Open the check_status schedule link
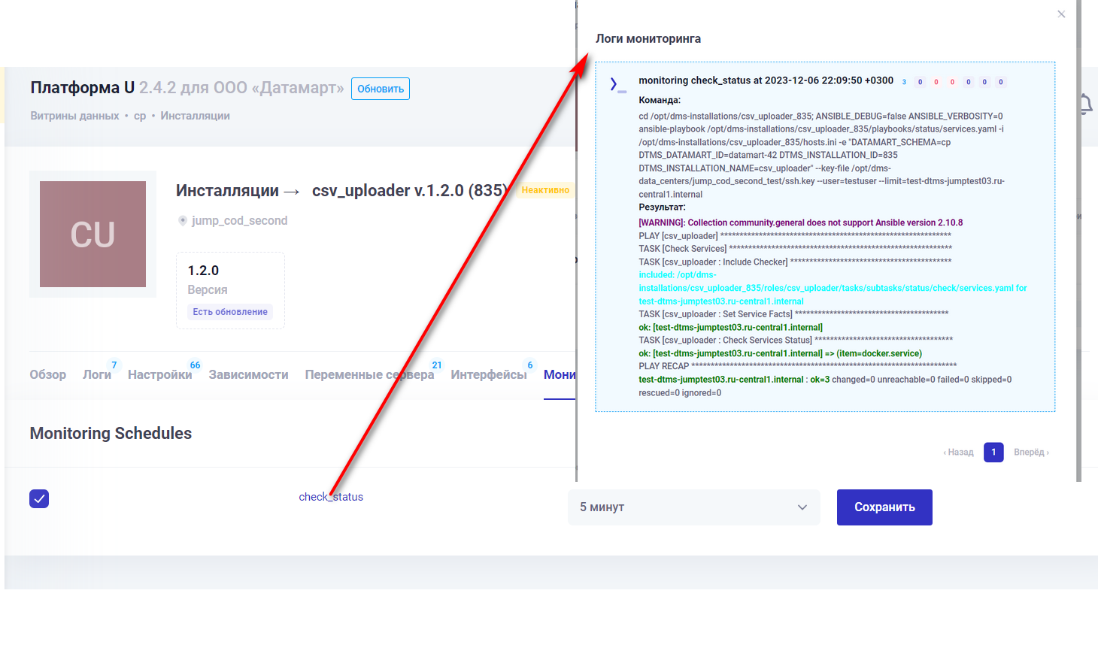The image size is (1098, 657). click(331, 497)
